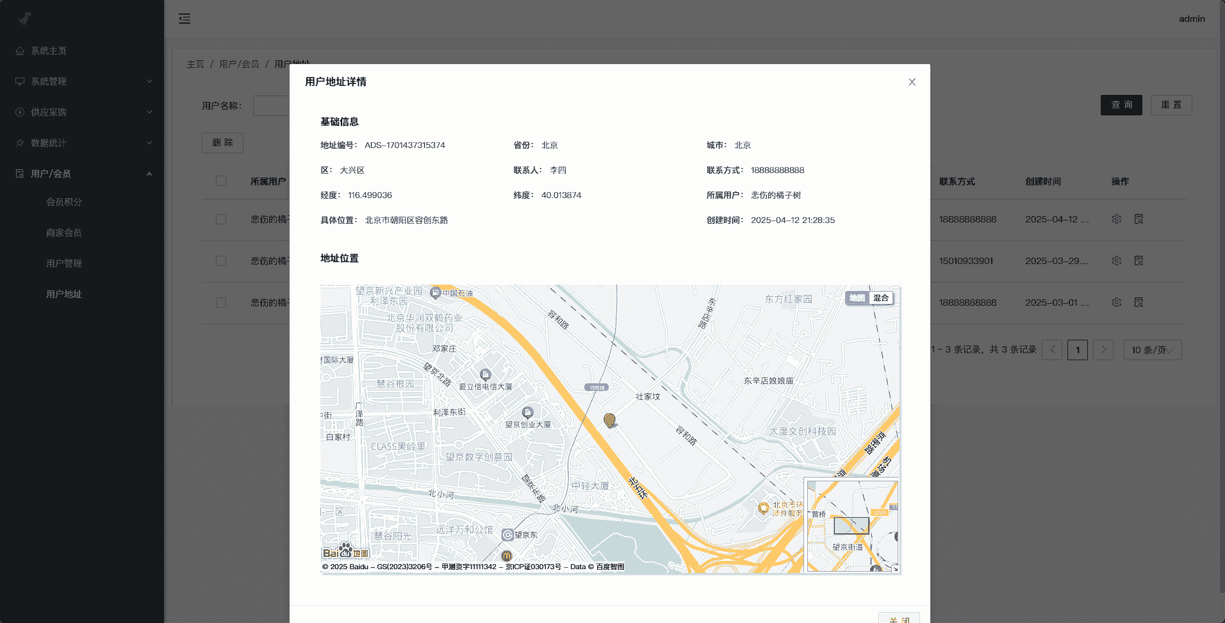Viewport: 1225px width, 623px height.
Task: Expand the 系统管理 sidebar menu
Action: (82, 81)
